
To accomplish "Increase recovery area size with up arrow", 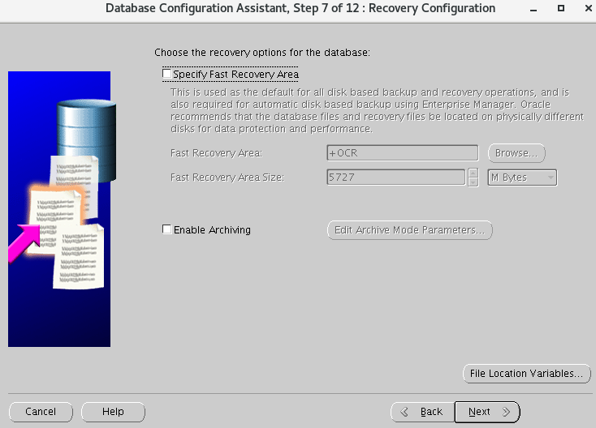I will coord(473,173).
